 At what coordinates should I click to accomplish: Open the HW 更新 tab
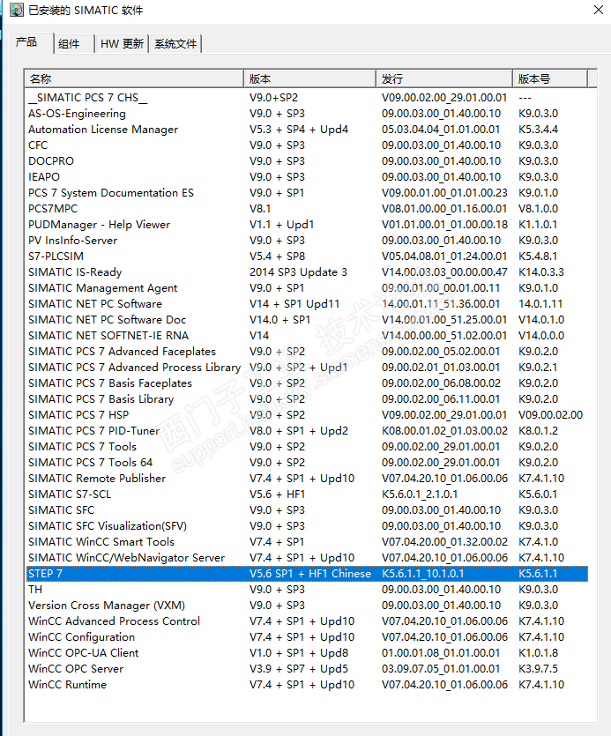(x=122, y=44)
